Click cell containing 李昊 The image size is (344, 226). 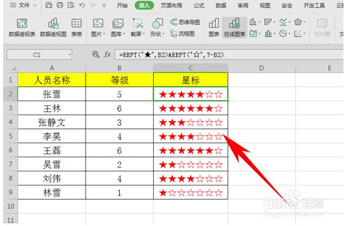(52, 136)
